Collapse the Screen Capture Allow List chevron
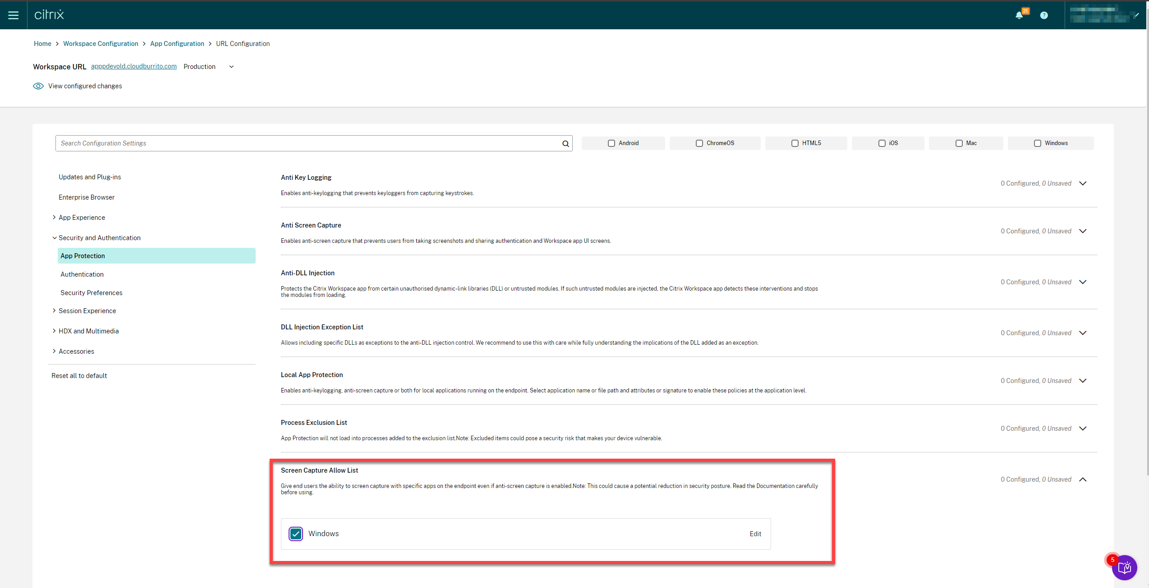 coord(1083,479)
